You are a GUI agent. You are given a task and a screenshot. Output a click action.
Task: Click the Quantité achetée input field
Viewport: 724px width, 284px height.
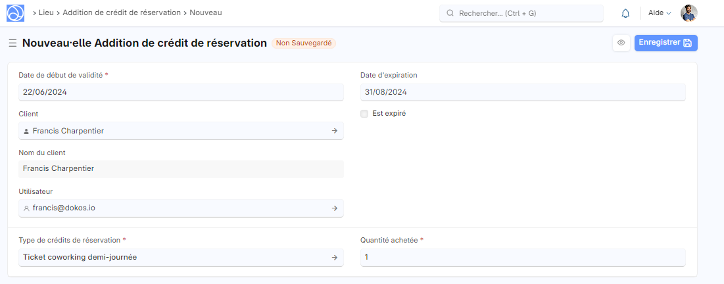[523, 257]
